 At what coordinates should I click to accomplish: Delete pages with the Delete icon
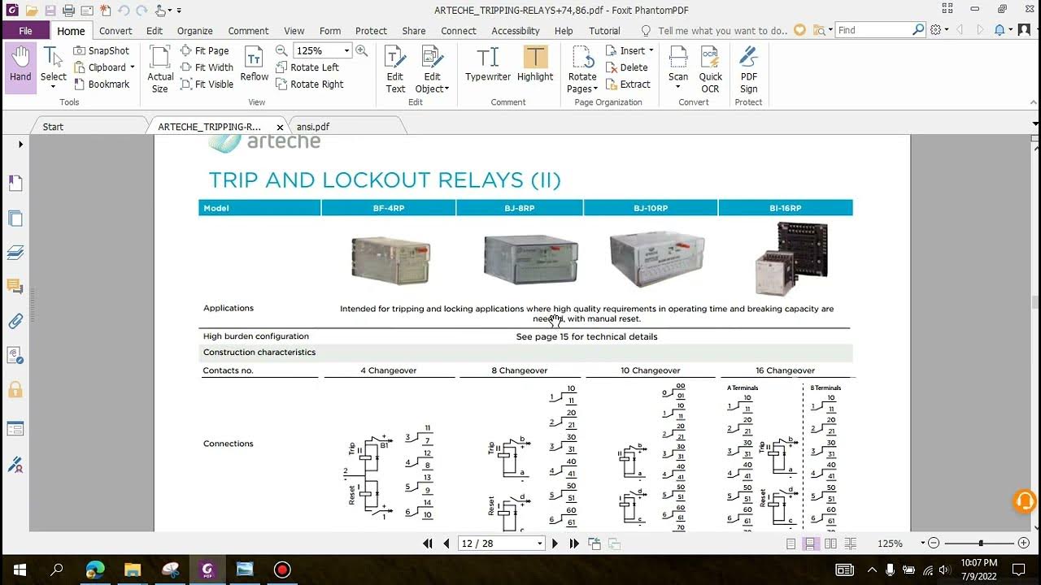[627, 67]
